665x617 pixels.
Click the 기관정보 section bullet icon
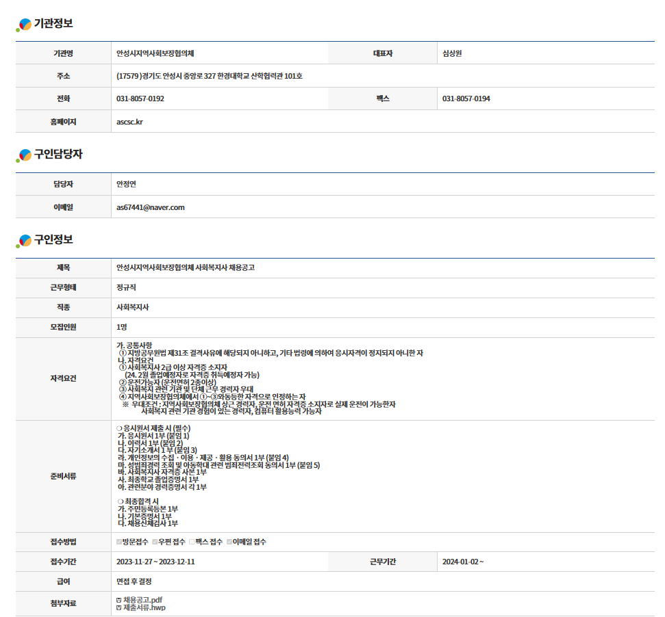(x=23, y=25)
